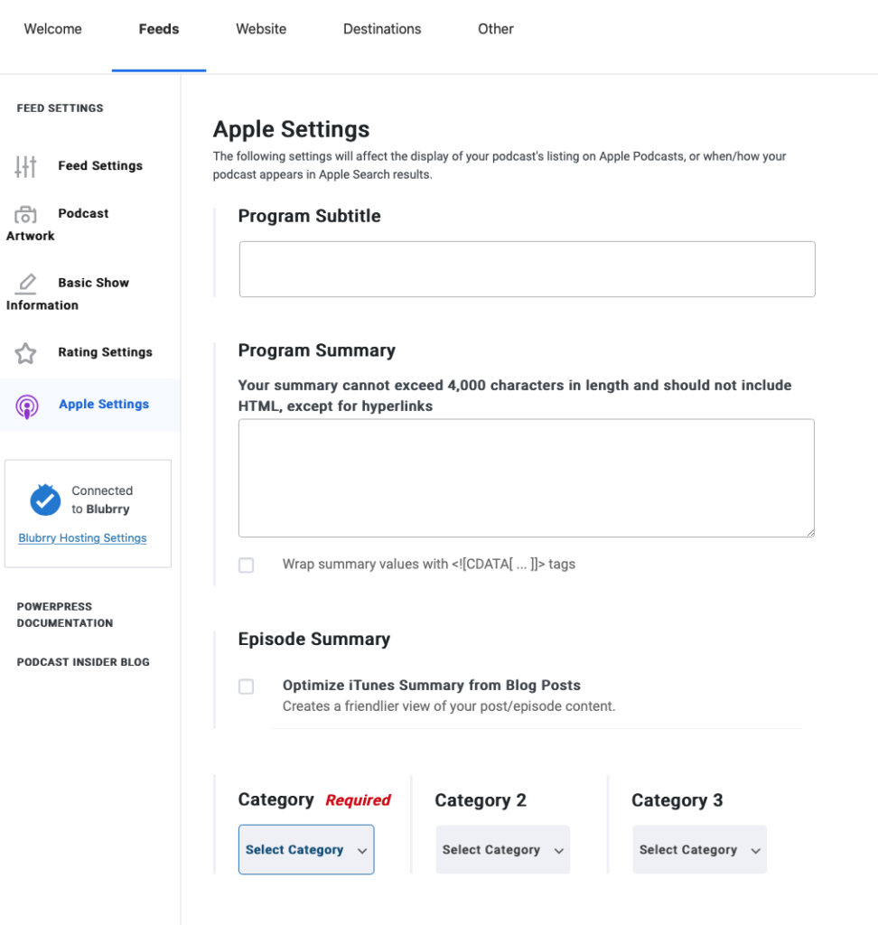Check Optimize iTunes Summary from Blog Posts
Viewport: 878px width, 925px height.
pos(246,687)
